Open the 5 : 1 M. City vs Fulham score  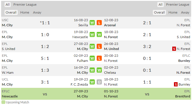[x=45, y=58]
